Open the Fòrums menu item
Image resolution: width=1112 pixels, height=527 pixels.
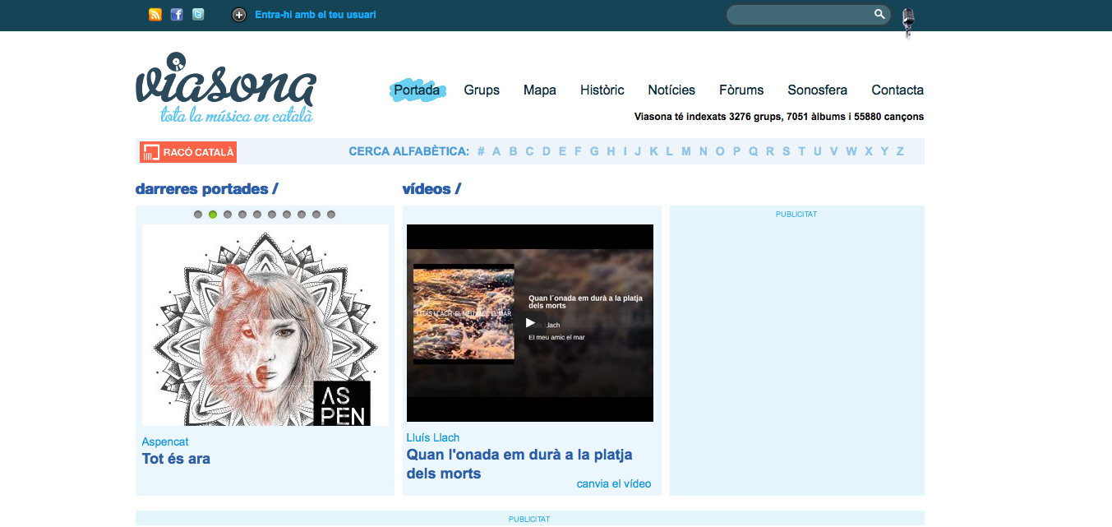tap(741, 90)
